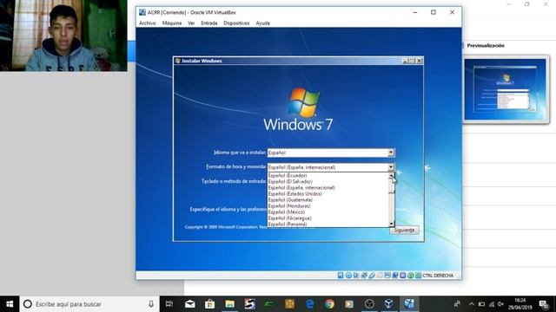Select 'Español (El Salvador)' from the list
Image resolution: width=556 pixels, height=312 pixels.
(328, 181)
